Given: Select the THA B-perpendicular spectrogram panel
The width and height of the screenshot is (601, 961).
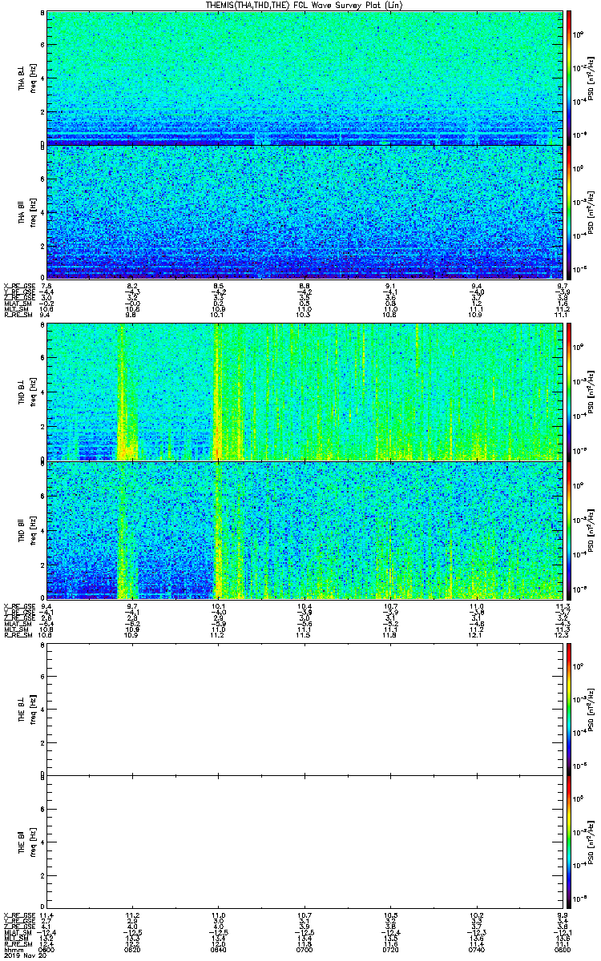Looking at the screenshot, I should [304, 78].
